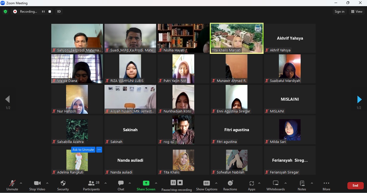Open three-dot menu on Adelina Rangkuti tile
This screenshot has width=367, height=193.
(99, 150)
